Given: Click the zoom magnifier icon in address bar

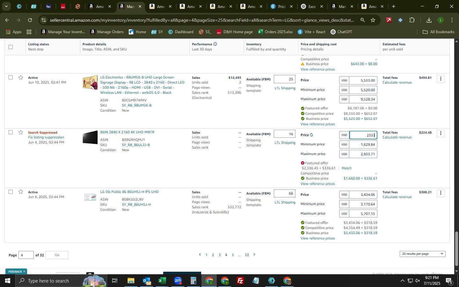Looking at the screenshot, I should coord(363,20).
